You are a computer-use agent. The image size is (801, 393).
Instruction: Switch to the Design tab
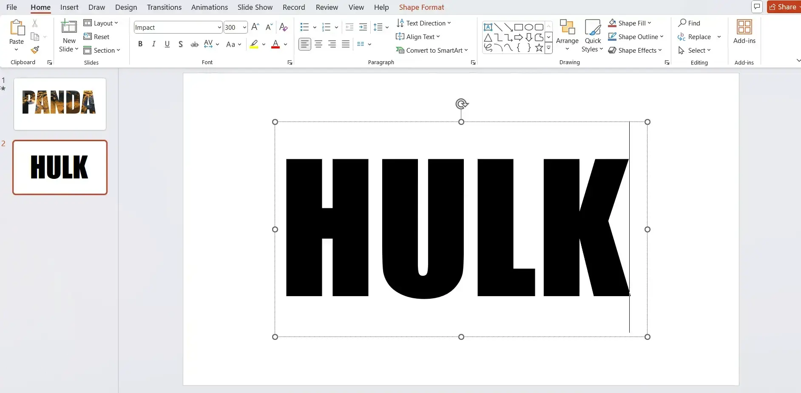point(126,7)
